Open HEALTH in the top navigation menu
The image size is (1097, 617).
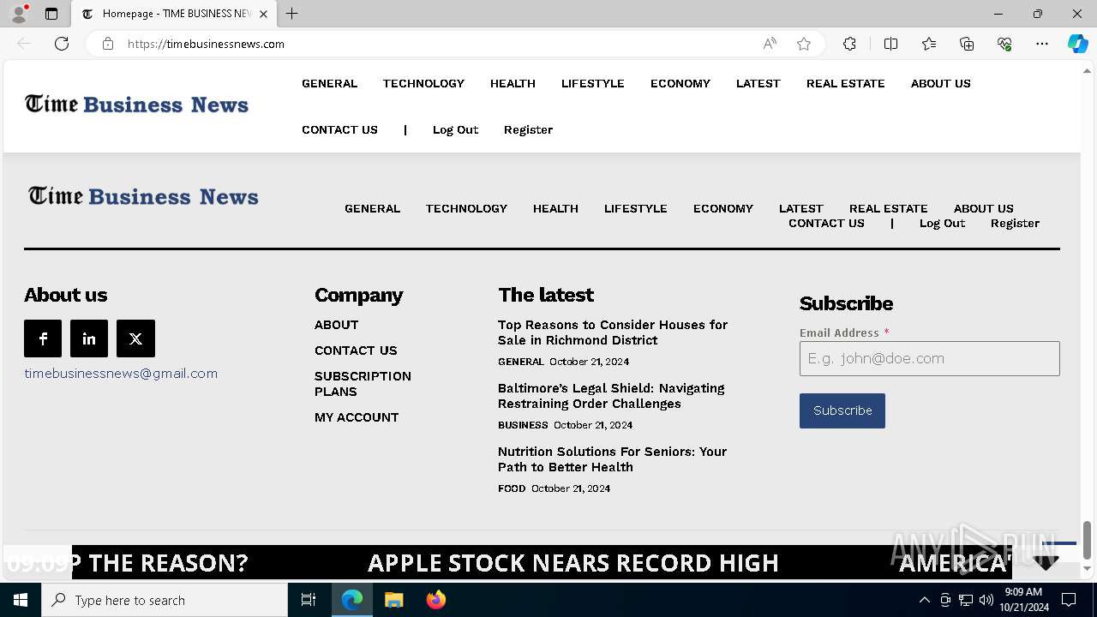513,83
